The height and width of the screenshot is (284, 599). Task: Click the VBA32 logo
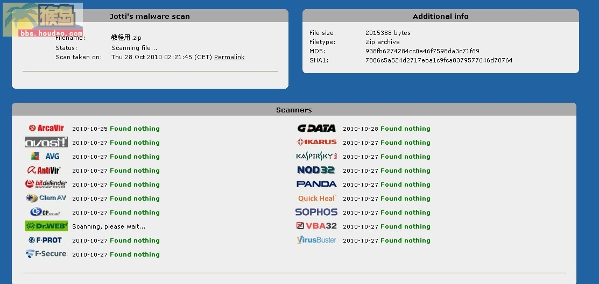click(x=316, y=226)
